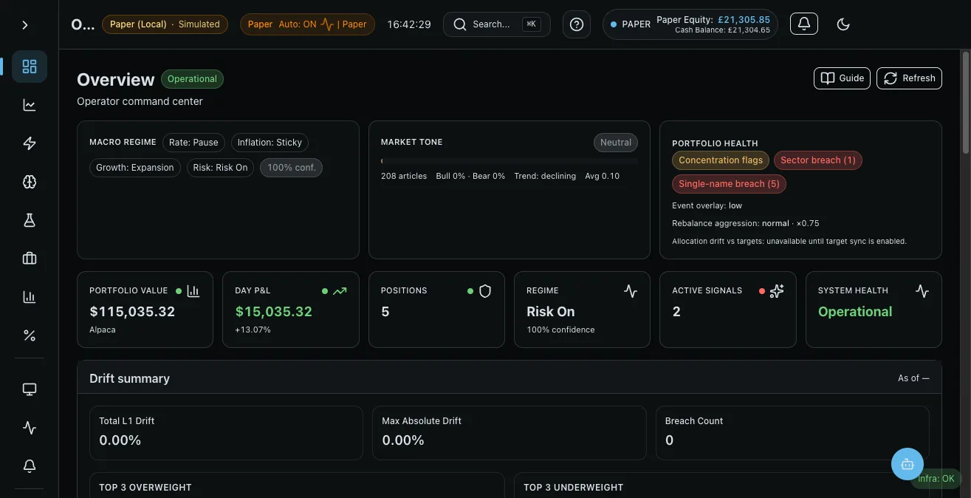Screen dimensions: 971x498
Task: Click the pulse icon on Regime card
Action: coord(631,291)
